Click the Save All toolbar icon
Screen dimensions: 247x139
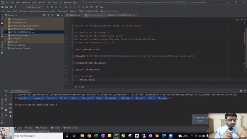coord(7,7)
